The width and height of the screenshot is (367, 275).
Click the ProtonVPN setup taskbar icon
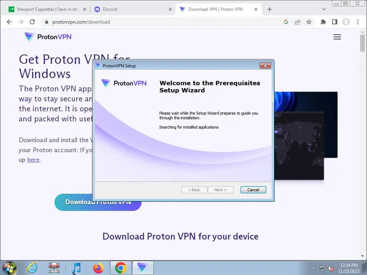(143, 268)
